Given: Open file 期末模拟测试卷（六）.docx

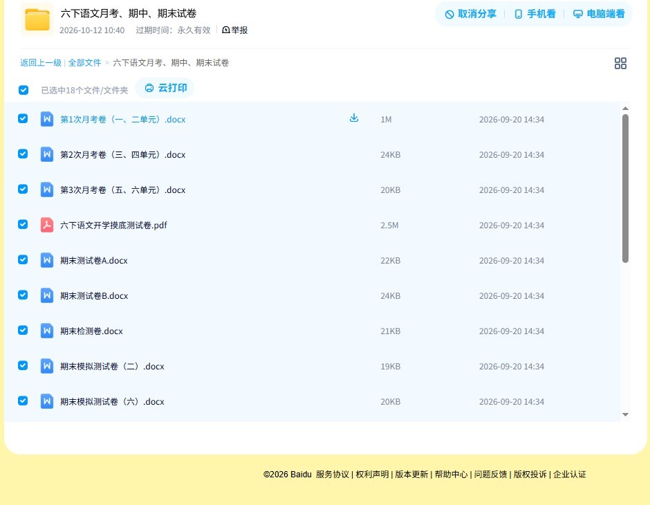Looking at the screenshot, I should 112,401.
